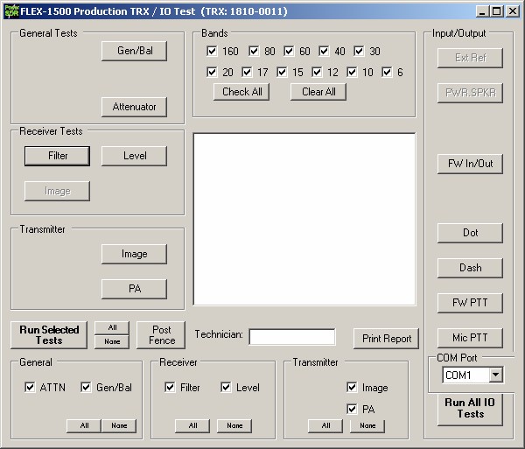Run the Dash IO test
The width and height of the screenshot is (525, 449).
pos(470,268)
